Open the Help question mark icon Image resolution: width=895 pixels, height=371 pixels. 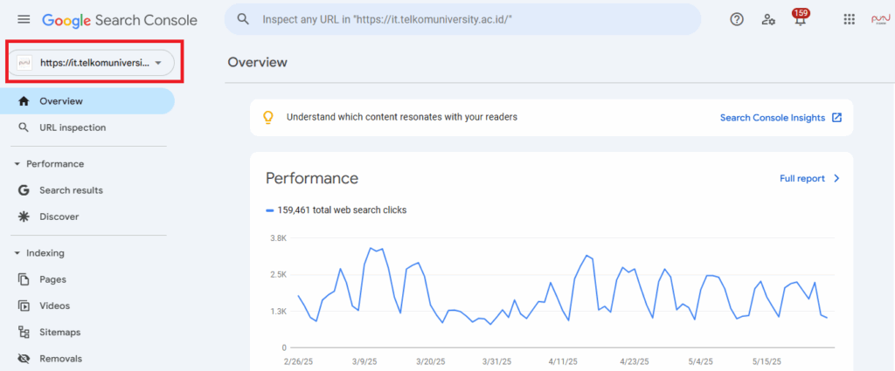click(x=737, y=19)
